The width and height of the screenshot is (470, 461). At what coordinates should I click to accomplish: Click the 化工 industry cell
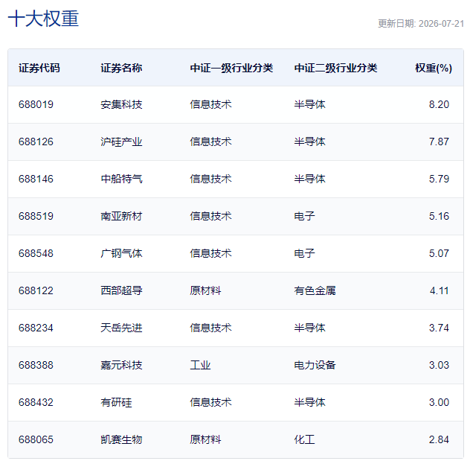click(x=305, y=439)
